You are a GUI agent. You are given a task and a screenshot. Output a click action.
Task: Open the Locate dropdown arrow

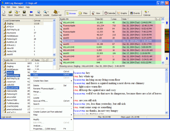tap(48, 12)
